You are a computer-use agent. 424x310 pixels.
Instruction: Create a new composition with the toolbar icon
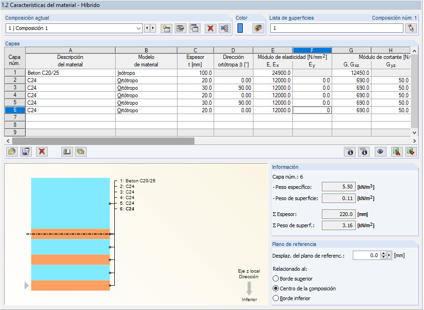click(x=166, y=28)
